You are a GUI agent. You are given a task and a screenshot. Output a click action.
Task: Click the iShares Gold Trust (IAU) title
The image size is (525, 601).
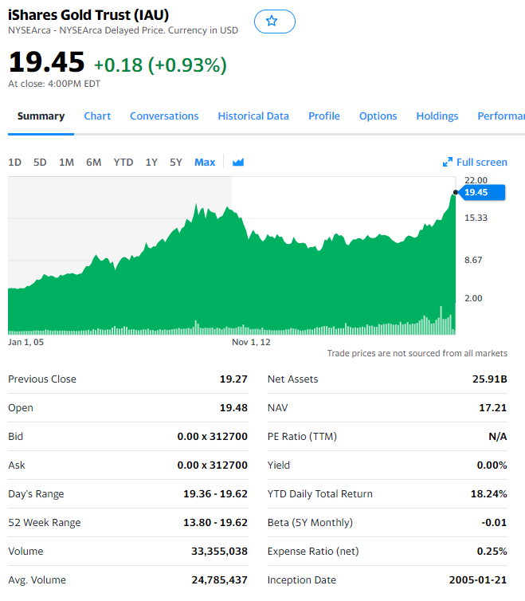(88, 15)
